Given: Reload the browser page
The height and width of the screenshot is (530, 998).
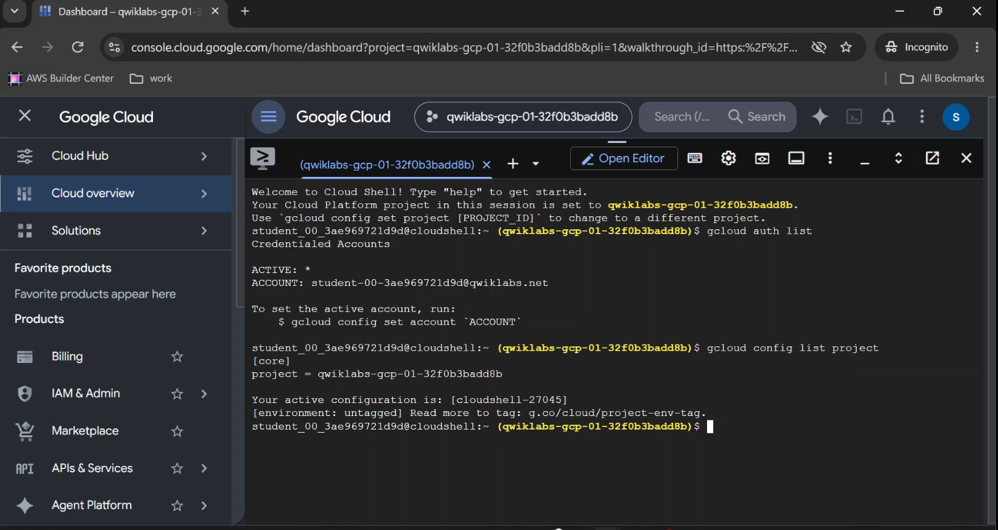Looking at the screenshot, I should (78, 47).
